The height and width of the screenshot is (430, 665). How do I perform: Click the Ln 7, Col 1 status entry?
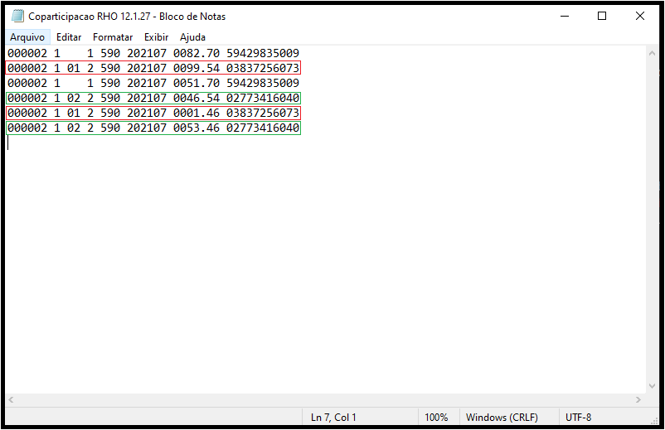(x=333, y=418)
